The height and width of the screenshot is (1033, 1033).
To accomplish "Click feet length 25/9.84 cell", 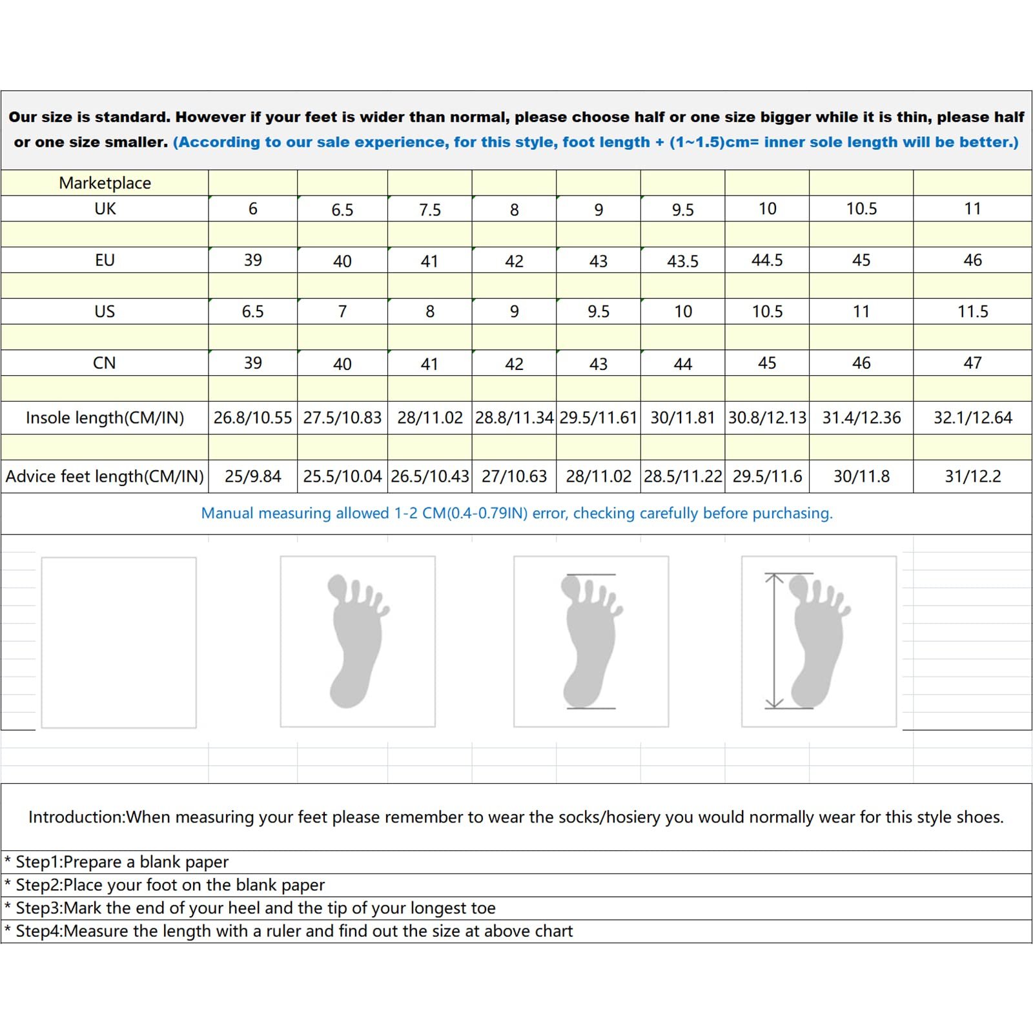I will click(253, 476).
